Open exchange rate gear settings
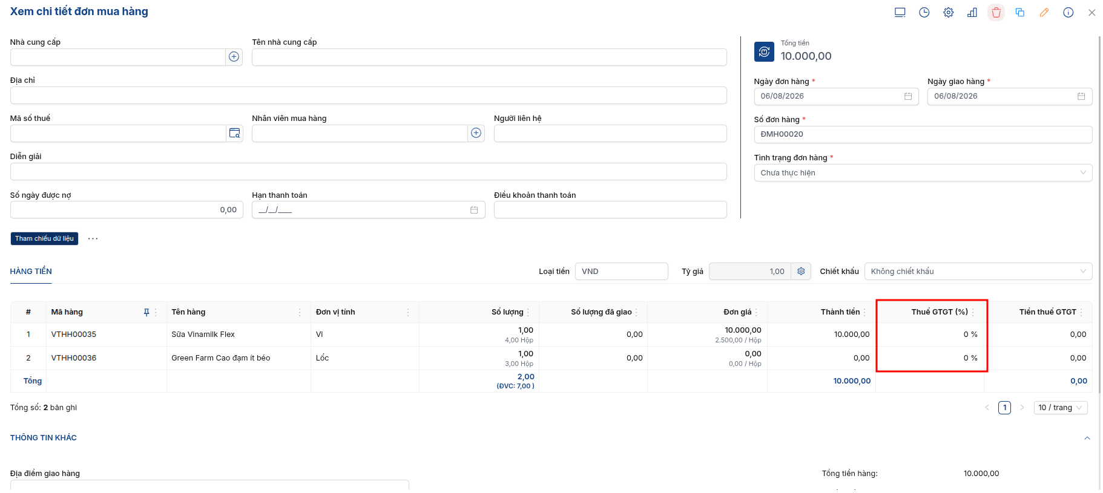 pyautogui.click(x=801, y=272)
